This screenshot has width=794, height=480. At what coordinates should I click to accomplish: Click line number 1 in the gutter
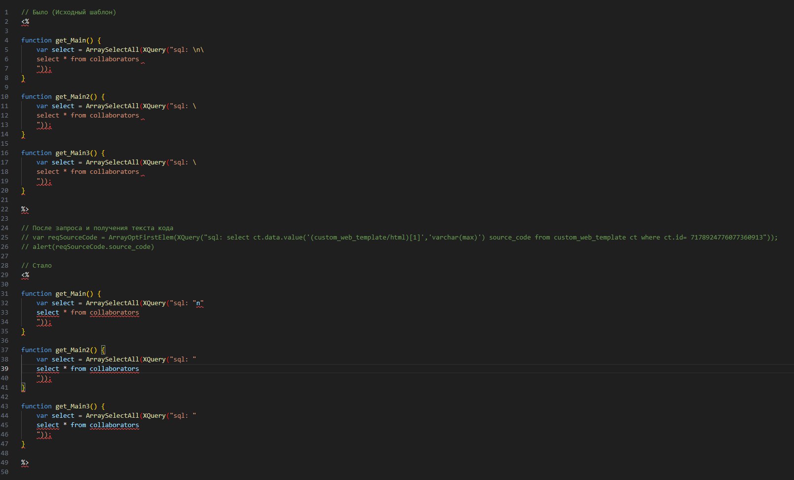pyautogui.click(x=6, y=12)
